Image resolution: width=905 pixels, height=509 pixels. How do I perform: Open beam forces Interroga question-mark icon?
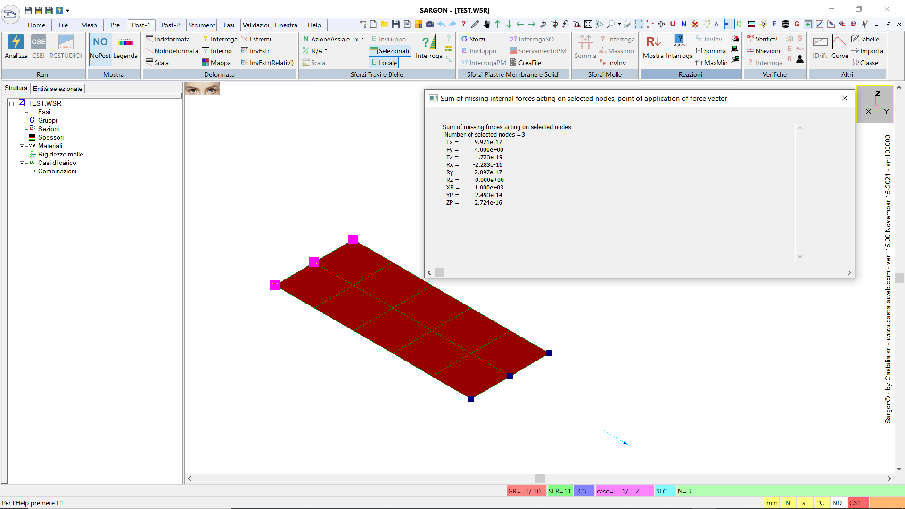point(429,47)
